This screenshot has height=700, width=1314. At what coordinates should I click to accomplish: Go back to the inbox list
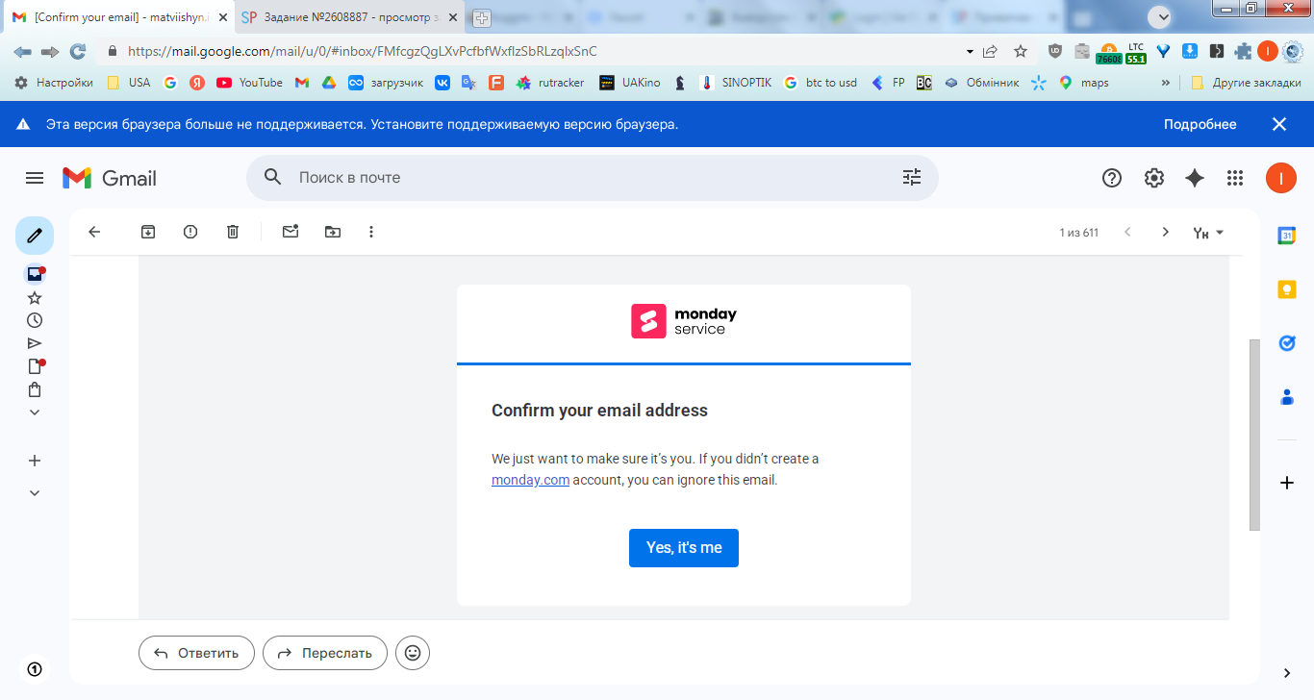[x=94, y=232]
